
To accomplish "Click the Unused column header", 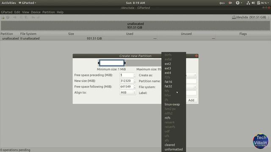I will tap(186, 34).
